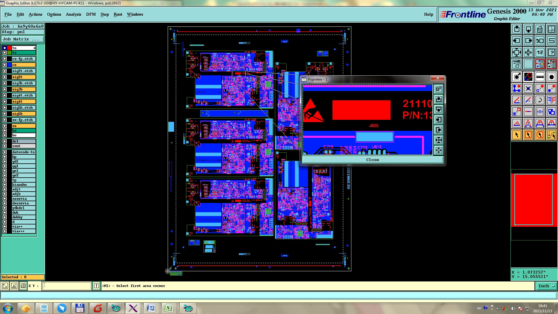Click the mirror feature tool icon

point(551,100)
